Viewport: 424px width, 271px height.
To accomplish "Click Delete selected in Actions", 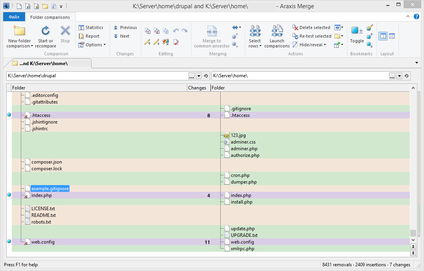I will (x=311, y=27).
